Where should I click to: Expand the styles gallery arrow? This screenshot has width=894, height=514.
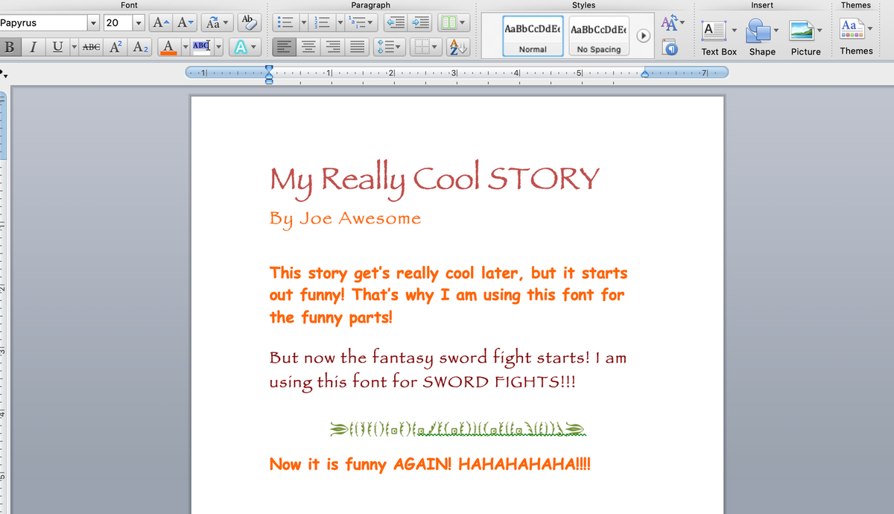tap(644, 36)
